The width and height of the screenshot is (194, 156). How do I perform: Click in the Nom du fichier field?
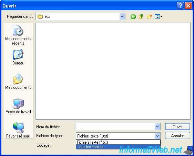115,127
